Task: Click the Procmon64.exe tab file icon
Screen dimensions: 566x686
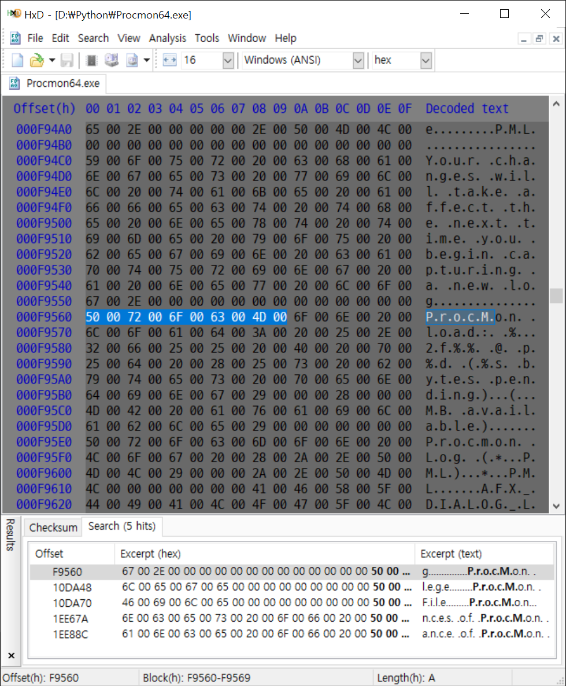Action: [x=15, y=83]
